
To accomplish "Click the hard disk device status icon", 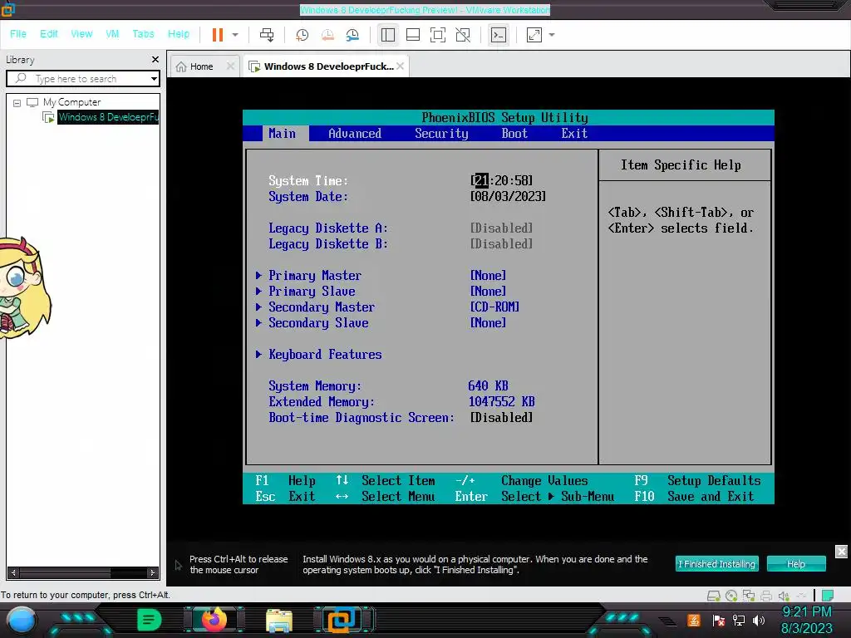I will click(714, 596).
